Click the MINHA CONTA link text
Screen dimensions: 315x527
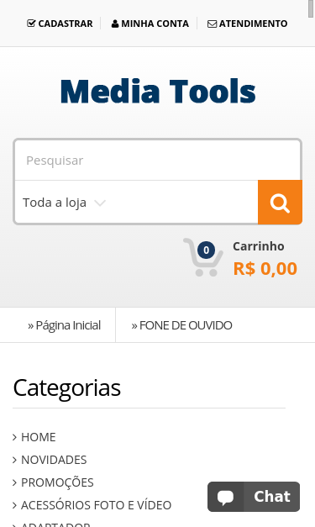[x=155, y=24]
